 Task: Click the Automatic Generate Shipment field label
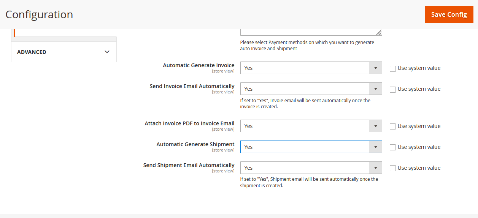pyautogui.click(x=195, y=144)
